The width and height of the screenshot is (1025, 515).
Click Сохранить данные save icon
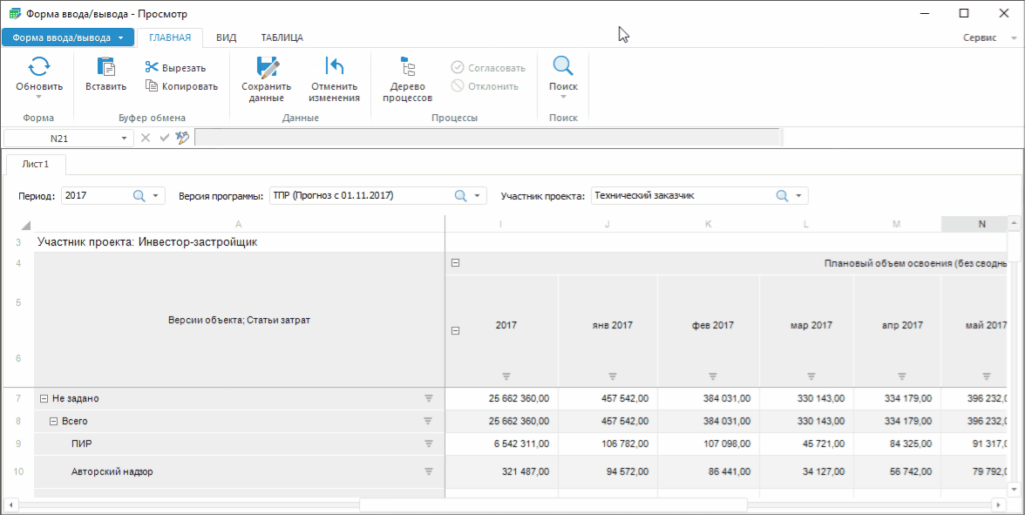[x=267, y=67]
